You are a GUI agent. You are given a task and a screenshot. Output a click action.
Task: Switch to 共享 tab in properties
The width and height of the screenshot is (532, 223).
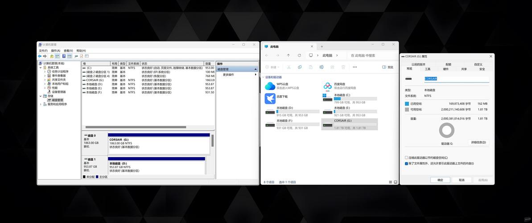coord(464,69)
